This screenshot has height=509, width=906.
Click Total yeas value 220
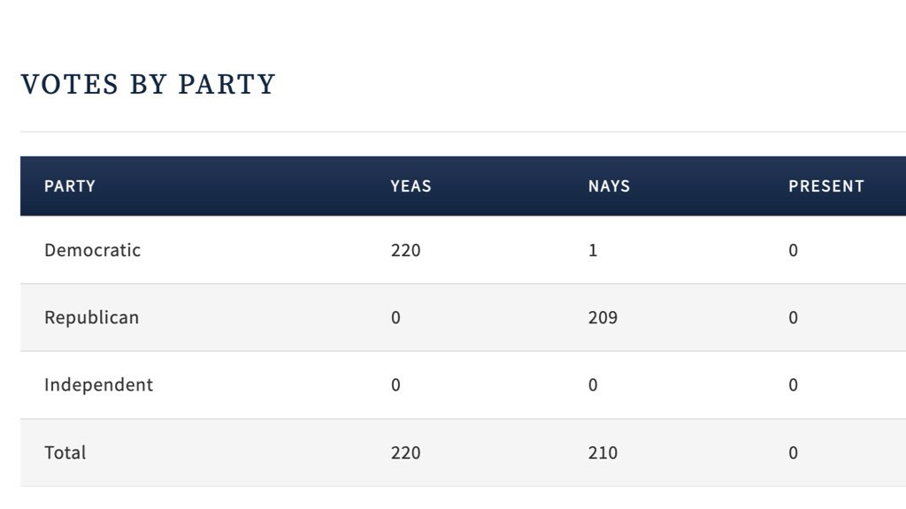(x=405, y=452)
